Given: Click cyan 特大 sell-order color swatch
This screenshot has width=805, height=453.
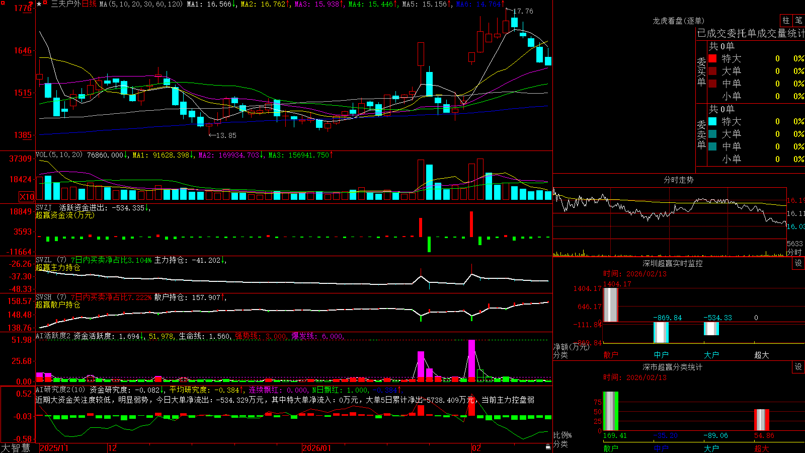Looking at the screenshot, I should (712, 121).
